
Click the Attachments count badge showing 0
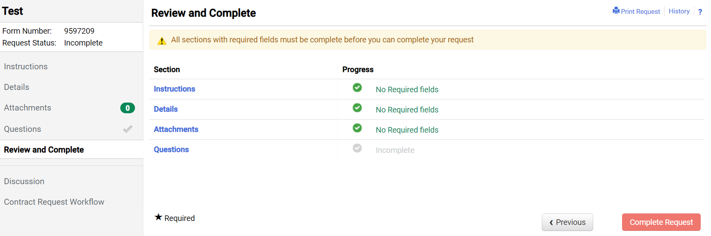click(x=127, y=108)
